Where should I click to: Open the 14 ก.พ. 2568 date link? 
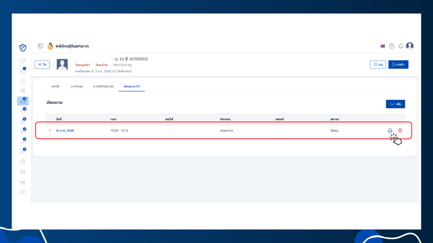coord(65,131)
